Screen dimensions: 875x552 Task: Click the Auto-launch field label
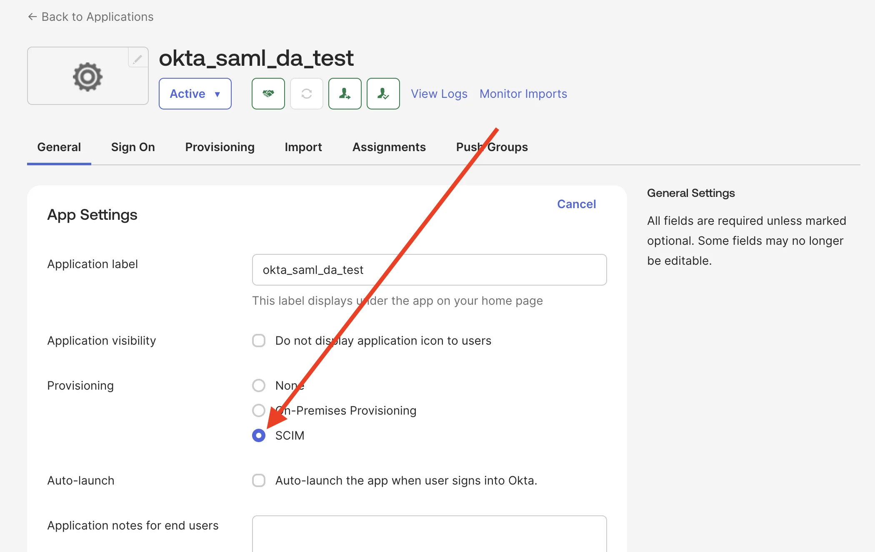tap(81, 480)
